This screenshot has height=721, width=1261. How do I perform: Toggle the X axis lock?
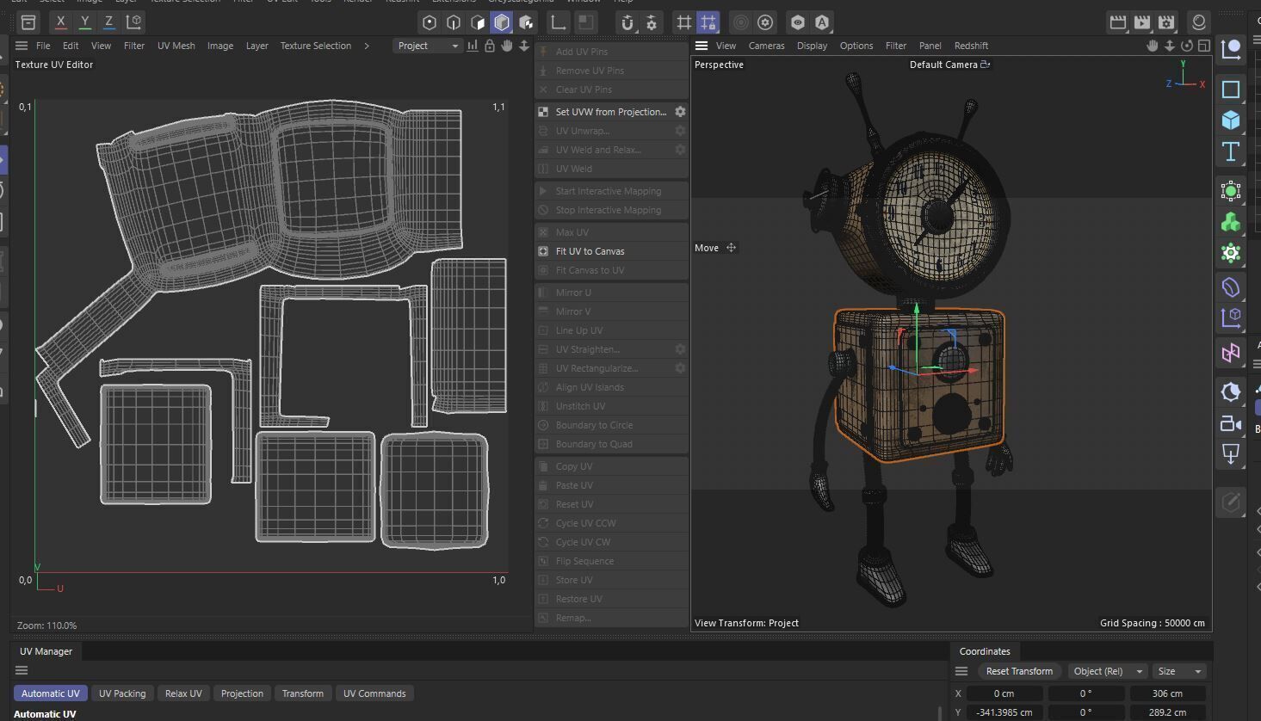click(60, 22)
